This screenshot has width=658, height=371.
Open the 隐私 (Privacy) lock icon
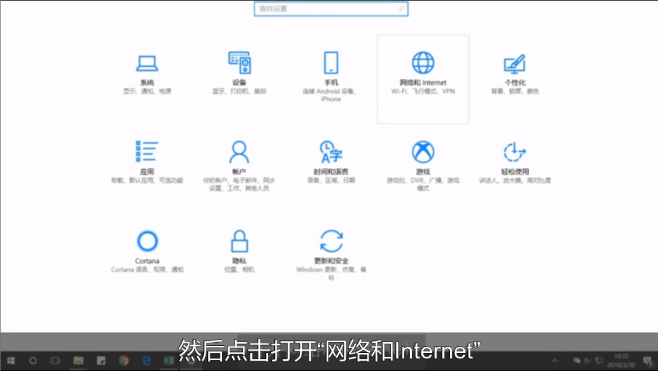239,242
